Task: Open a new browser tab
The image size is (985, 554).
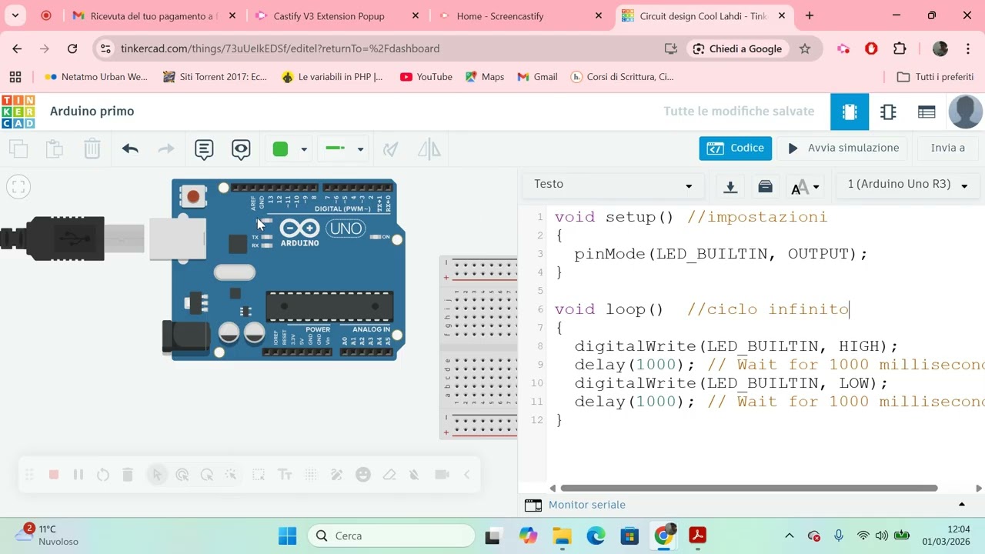Action: tap(809, 15)
